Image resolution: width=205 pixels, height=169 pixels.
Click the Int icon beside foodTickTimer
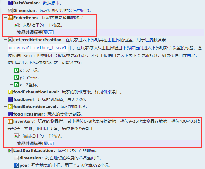[x=10, y=114]
